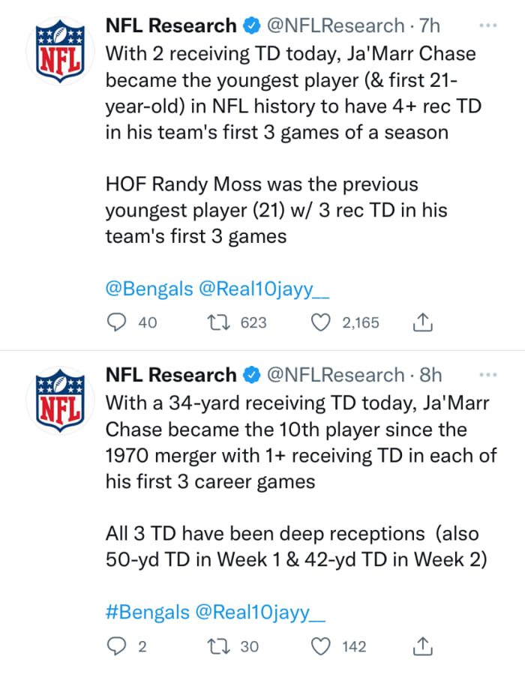Click the verified badge on first tweet
The image size is (525, 674).
[x=252, y=26]
